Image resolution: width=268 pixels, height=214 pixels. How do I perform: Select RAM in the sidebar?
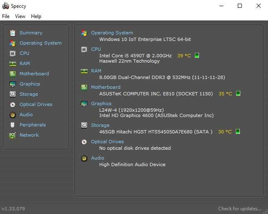coord(25,63)
